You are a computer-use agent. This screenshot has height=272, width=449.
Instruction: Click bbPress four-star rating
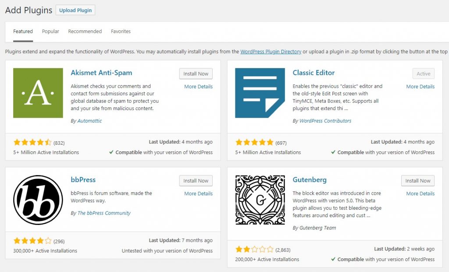pos(32,241)
